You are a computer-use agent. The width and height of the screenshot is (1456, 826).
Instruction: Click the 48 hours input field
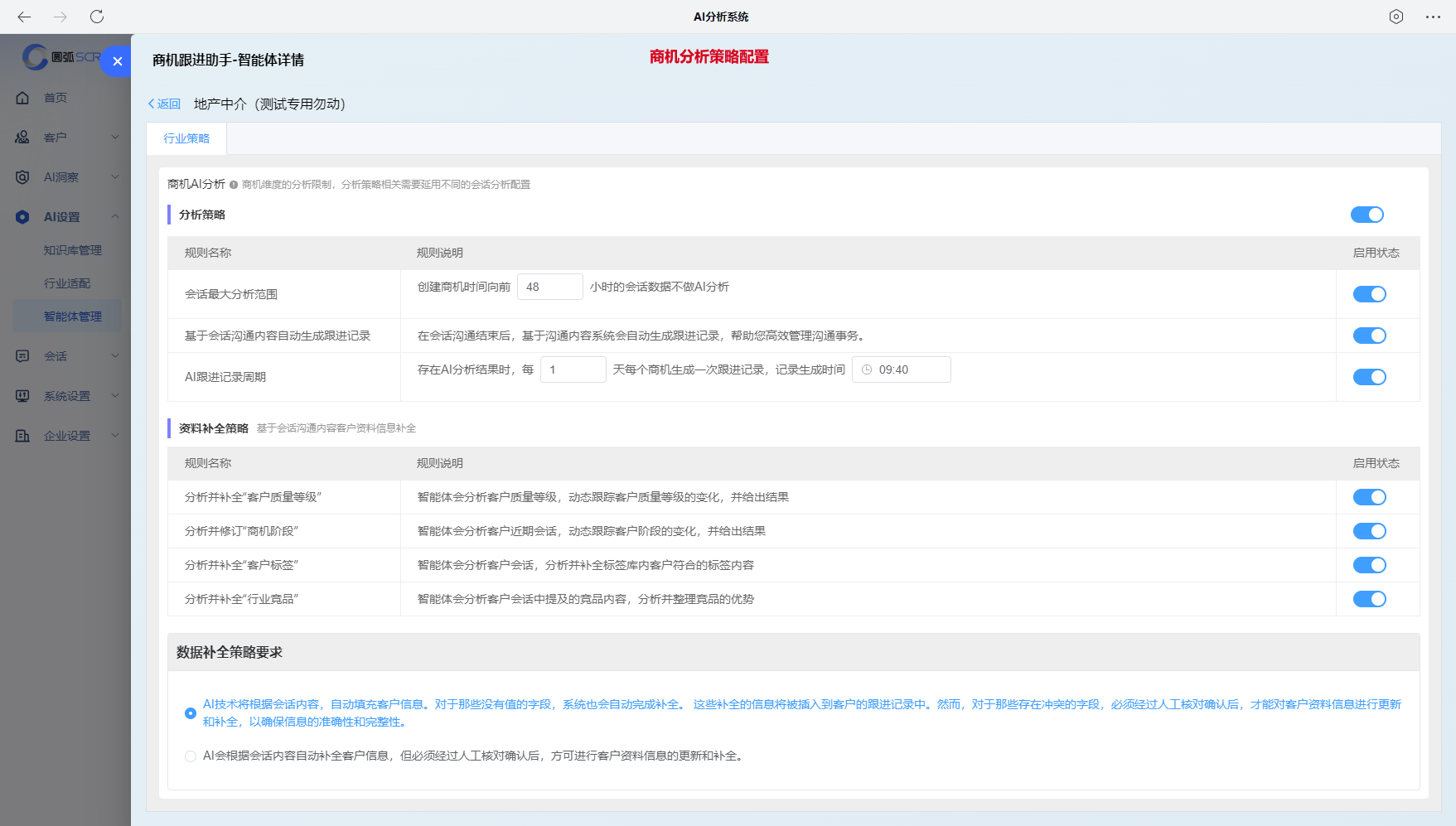click(x=550, y=286)
